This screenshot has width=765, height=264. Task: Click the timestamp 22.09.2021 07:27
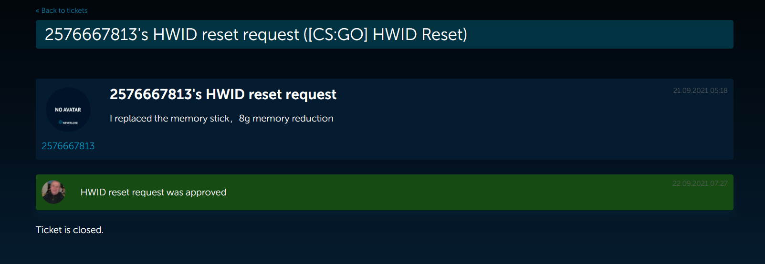tap(700, 183)
